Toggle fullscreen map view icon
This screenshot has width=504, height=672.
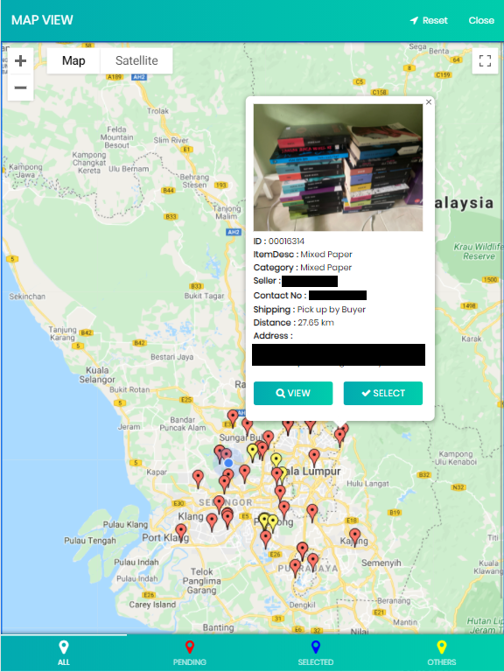point(485,61)
